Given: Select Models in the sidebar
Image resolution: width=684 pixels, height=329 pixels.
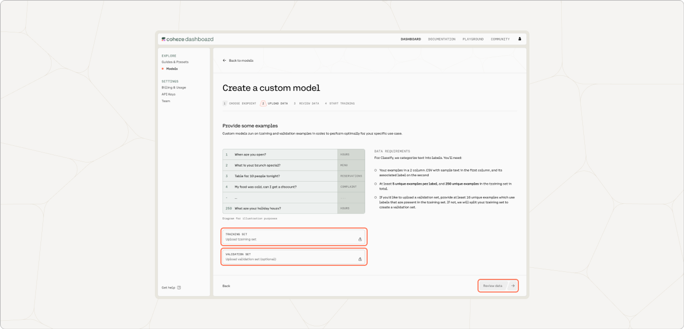Looking at the screenshot, I should (x=172, y=69).
